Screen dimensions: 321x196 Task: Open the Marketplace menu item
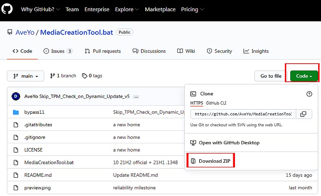(x=160, y=9)
